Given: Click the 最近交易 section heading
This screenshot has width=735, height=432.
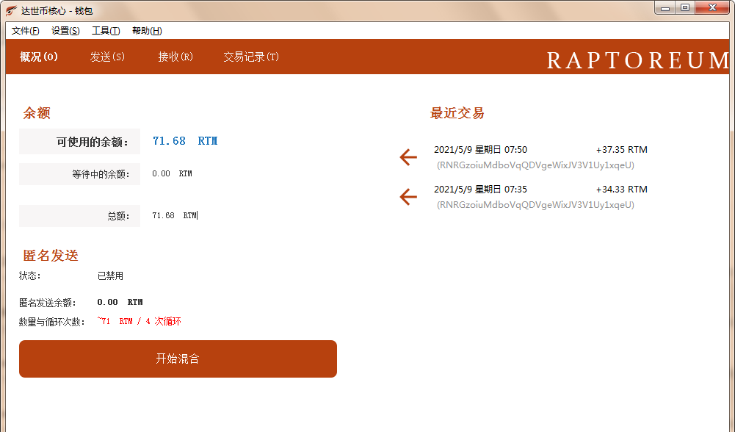Looking at the screenshot, I should 457,113.
